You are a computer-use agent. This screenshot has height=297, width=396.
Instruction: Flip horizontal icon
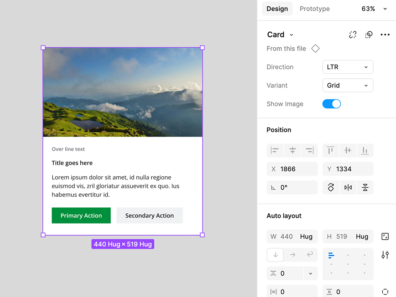point(348,187)
